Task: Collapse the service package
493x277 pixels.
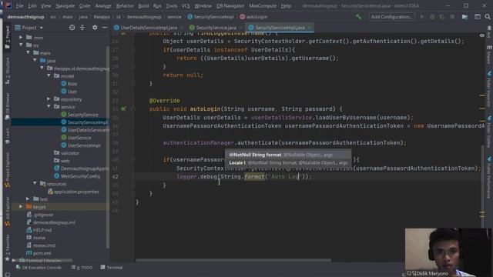Action: pos(49,107)
